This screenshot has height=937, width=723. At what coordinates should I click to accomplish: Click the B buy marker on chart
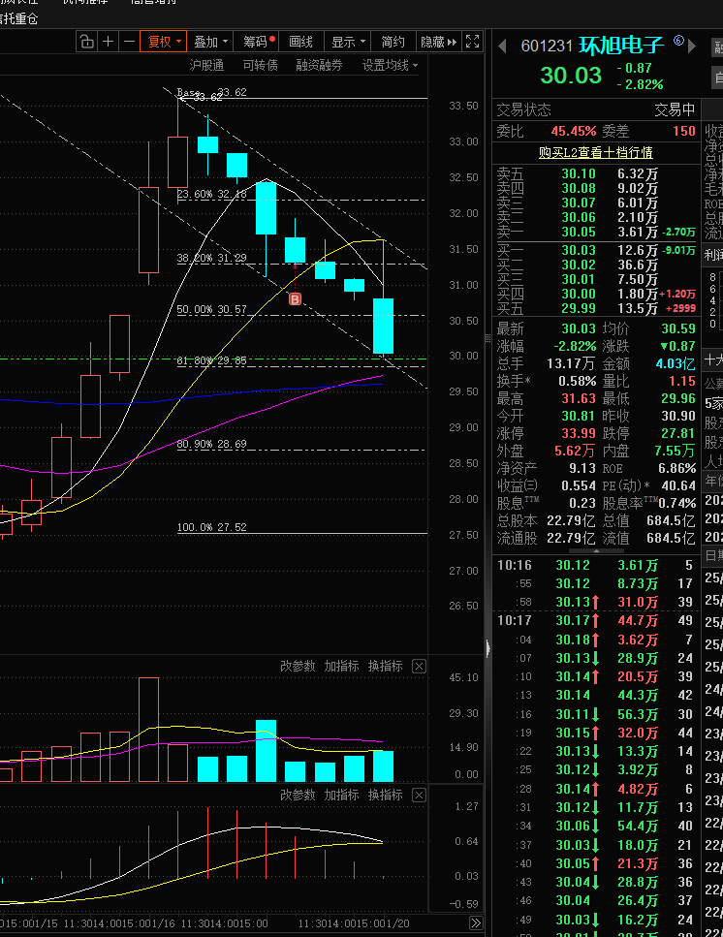[x=296, y=298]
